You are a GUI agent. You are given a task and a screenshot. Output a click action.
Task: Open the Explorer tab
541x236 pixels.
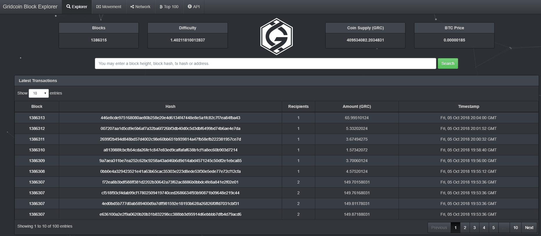77,7
